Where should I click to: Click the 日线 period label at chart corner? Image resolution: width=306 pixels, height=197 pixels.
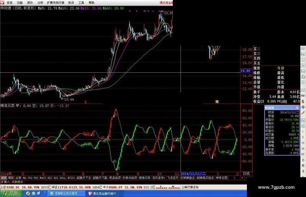coord(246,174)
